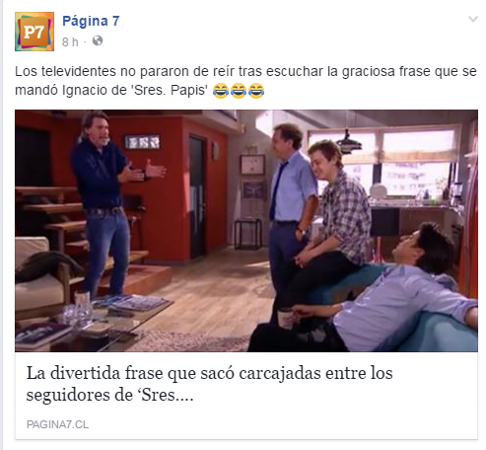Open the Sres. Papis scene preview image

pos(246,231)
